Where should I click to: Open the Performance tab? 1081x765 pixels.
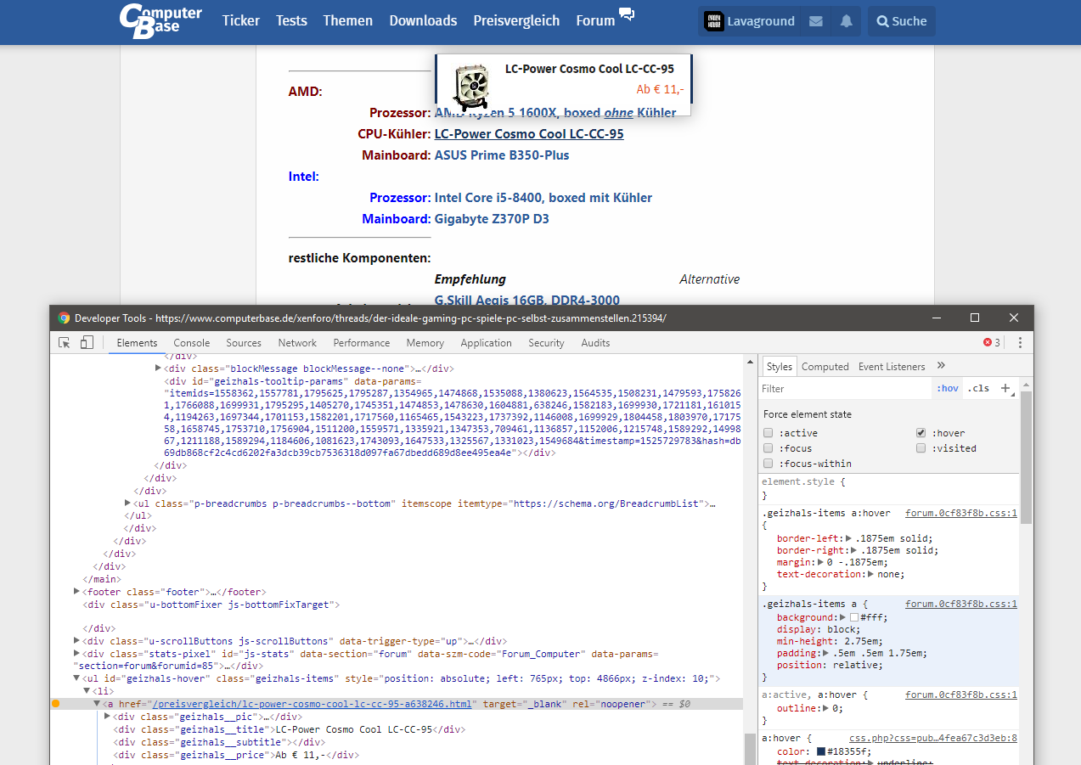coord(362,343)
